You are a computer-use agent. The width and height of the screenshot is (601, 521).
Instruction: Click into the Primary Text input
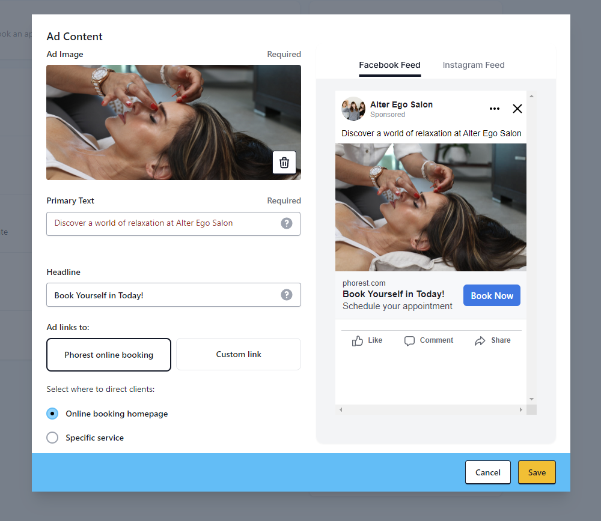173,224
